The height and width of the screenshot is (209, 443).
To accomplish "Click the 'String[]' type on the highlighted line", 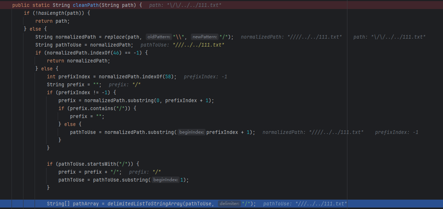I will (x=58, y=204).
